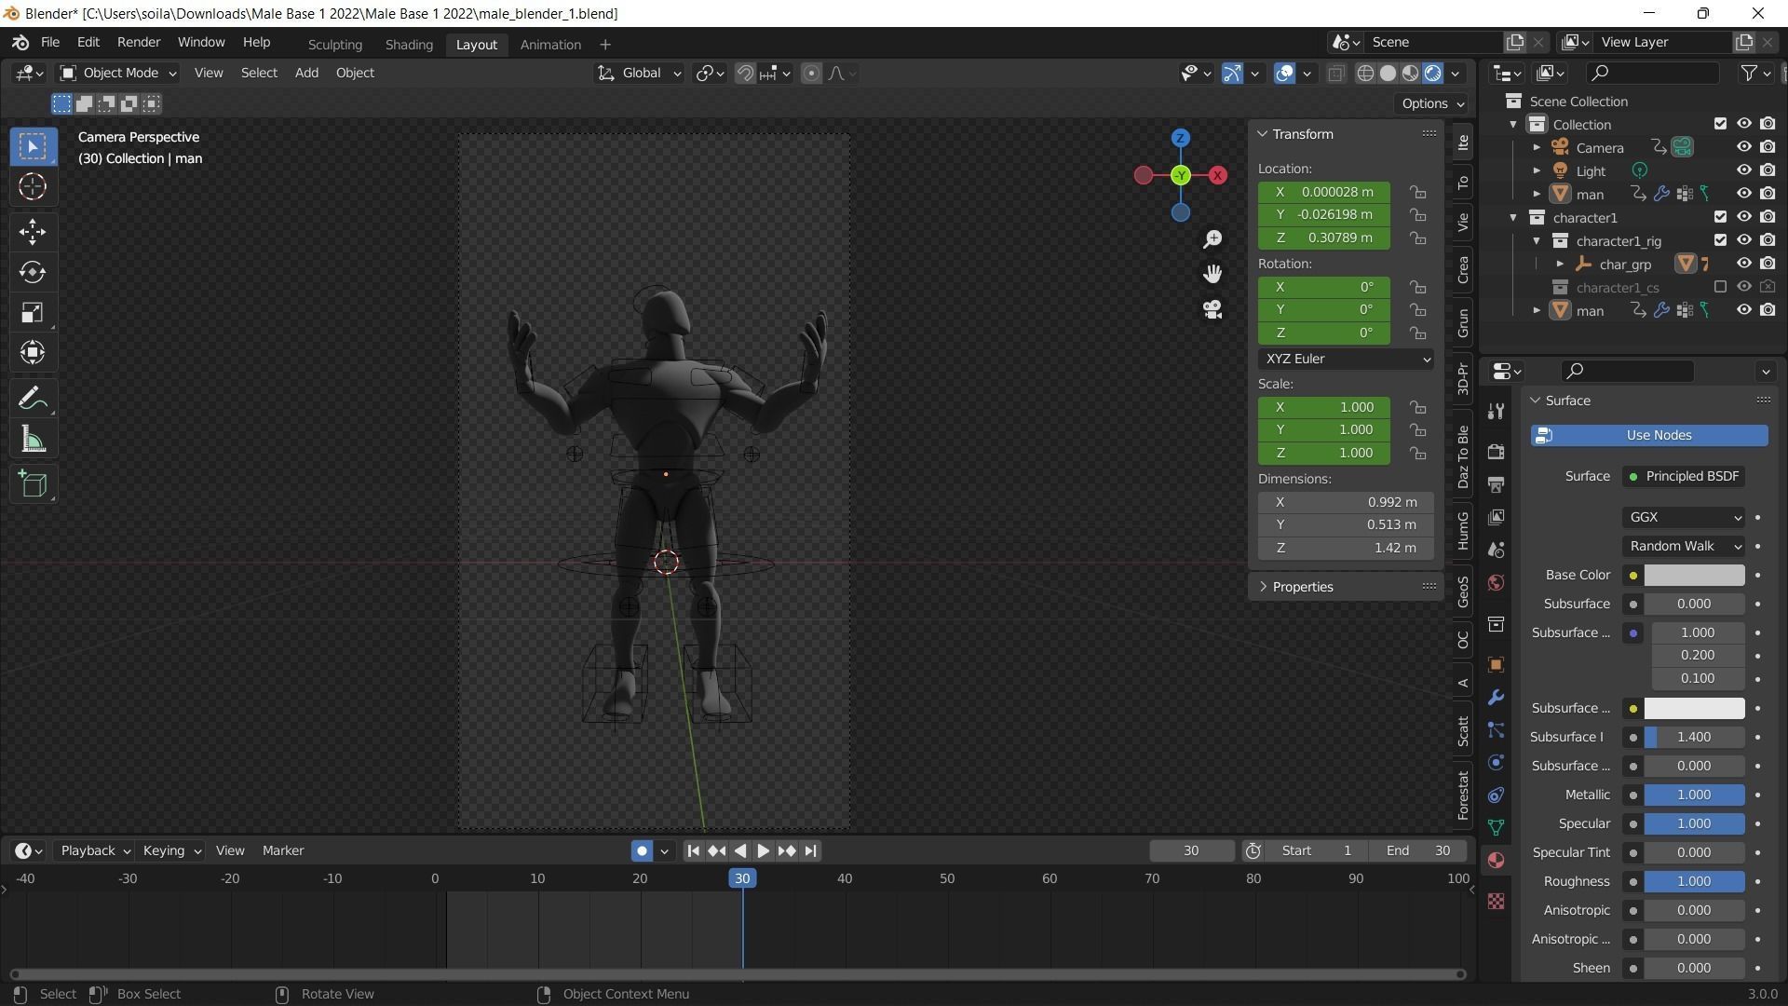Activate the Rotate tool
This screenshot has width=1788, height=1006.
[33, 272]
